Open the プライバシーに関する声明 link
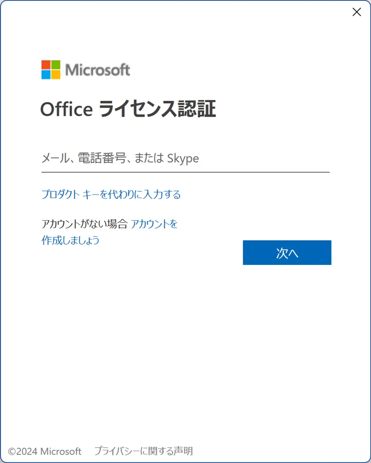Screen dimensions: 371x463 [143, 451]
